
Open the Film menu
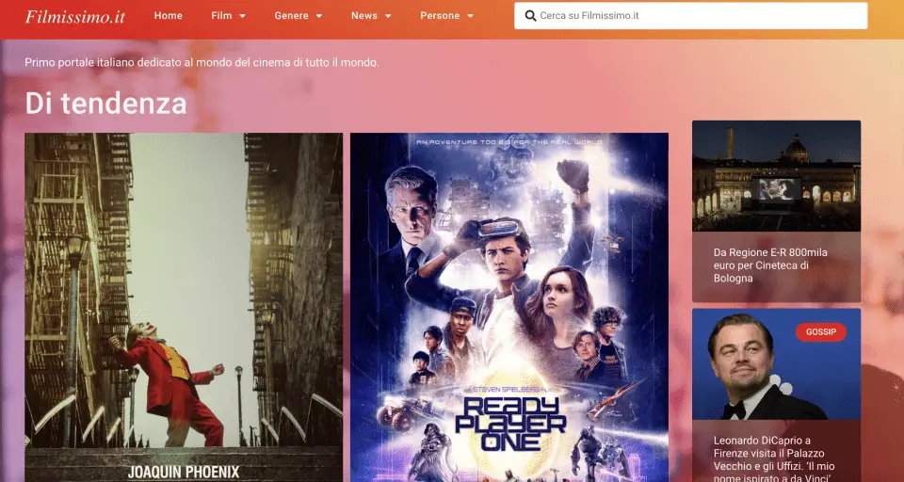221,16
